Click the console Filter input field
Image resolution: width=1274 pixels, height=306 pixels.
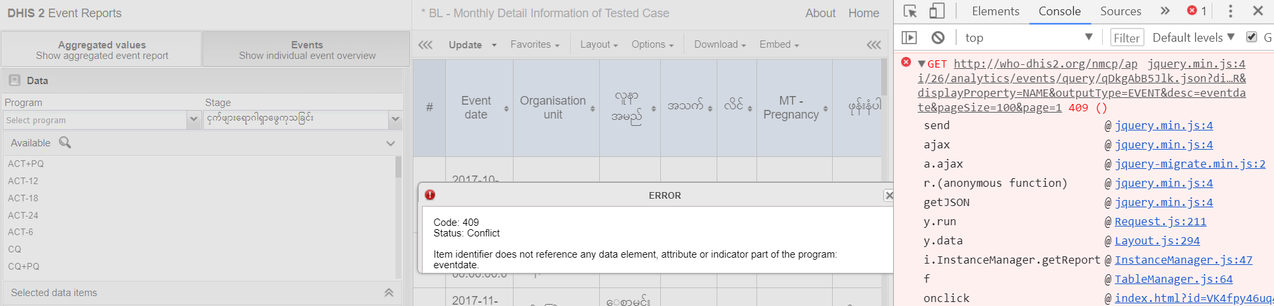click(1127, 38)
